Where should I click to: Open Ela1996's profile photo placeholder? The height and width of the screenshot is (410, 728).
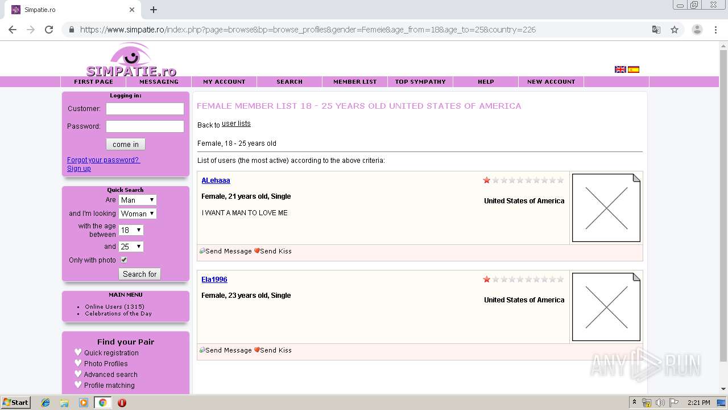pyautogui.click(x=606, y=307)
